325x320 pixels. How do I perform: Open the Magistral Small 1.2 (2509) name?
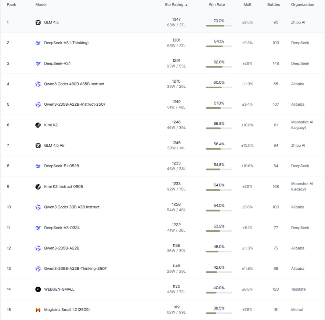click(x=67, y=310)
